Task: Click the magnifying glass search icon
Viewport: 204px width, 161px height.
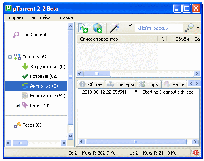Action: pos(189,28)
